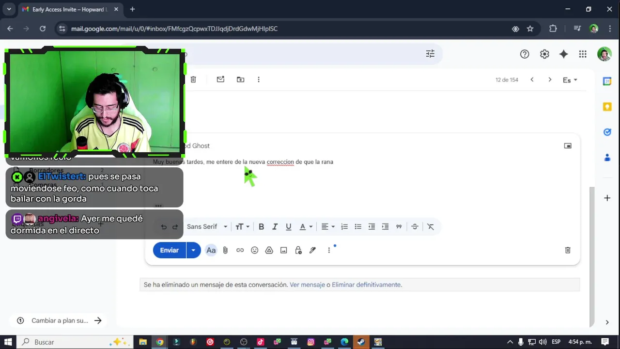Screen dimensions: 620x349
Task: Reload the Gmail page
Action: (43, 29)
